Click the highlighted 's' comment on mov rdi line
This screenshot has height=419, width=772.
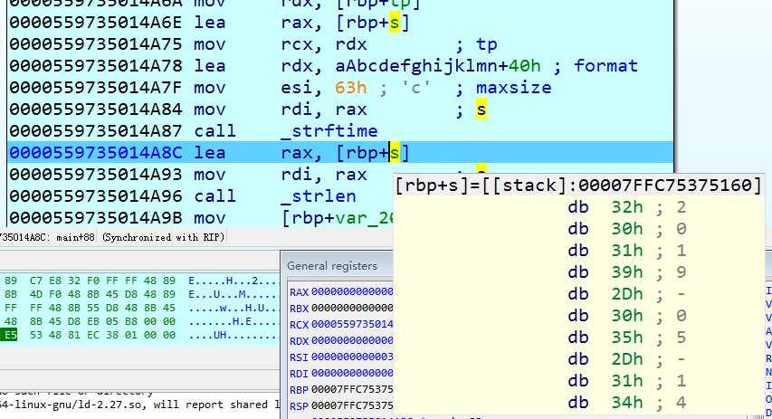481,110
